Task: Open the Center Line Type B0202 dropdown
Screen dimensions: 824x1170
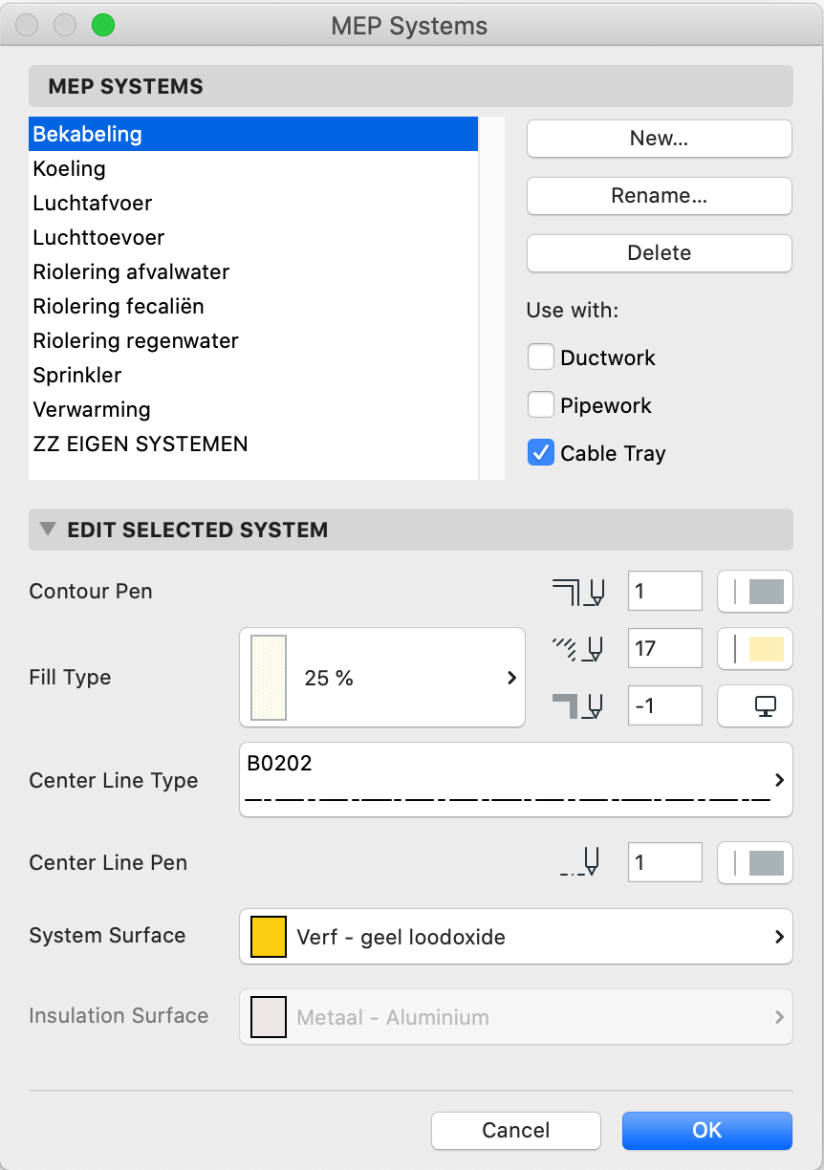Action: (516, 780)
